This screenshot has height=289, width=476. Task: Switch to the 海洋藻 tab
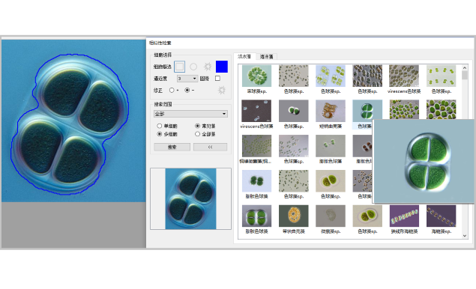click(267, 56)
